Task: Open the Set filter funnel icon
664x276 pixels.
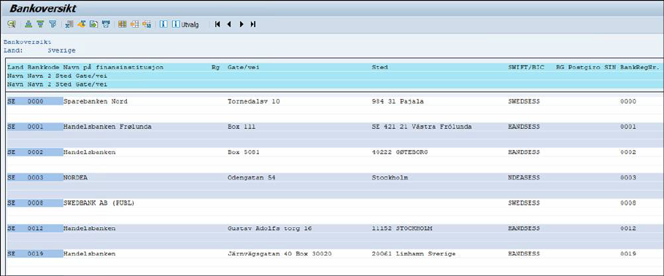Action: click(53, 25)
